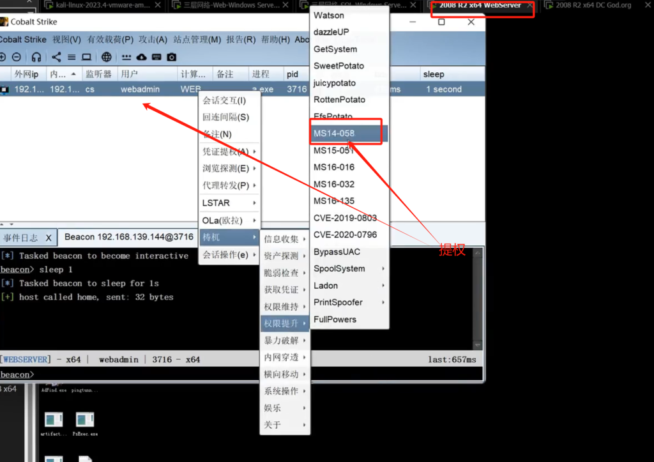Open the 有效载荷(P) menu

point(110,40)
